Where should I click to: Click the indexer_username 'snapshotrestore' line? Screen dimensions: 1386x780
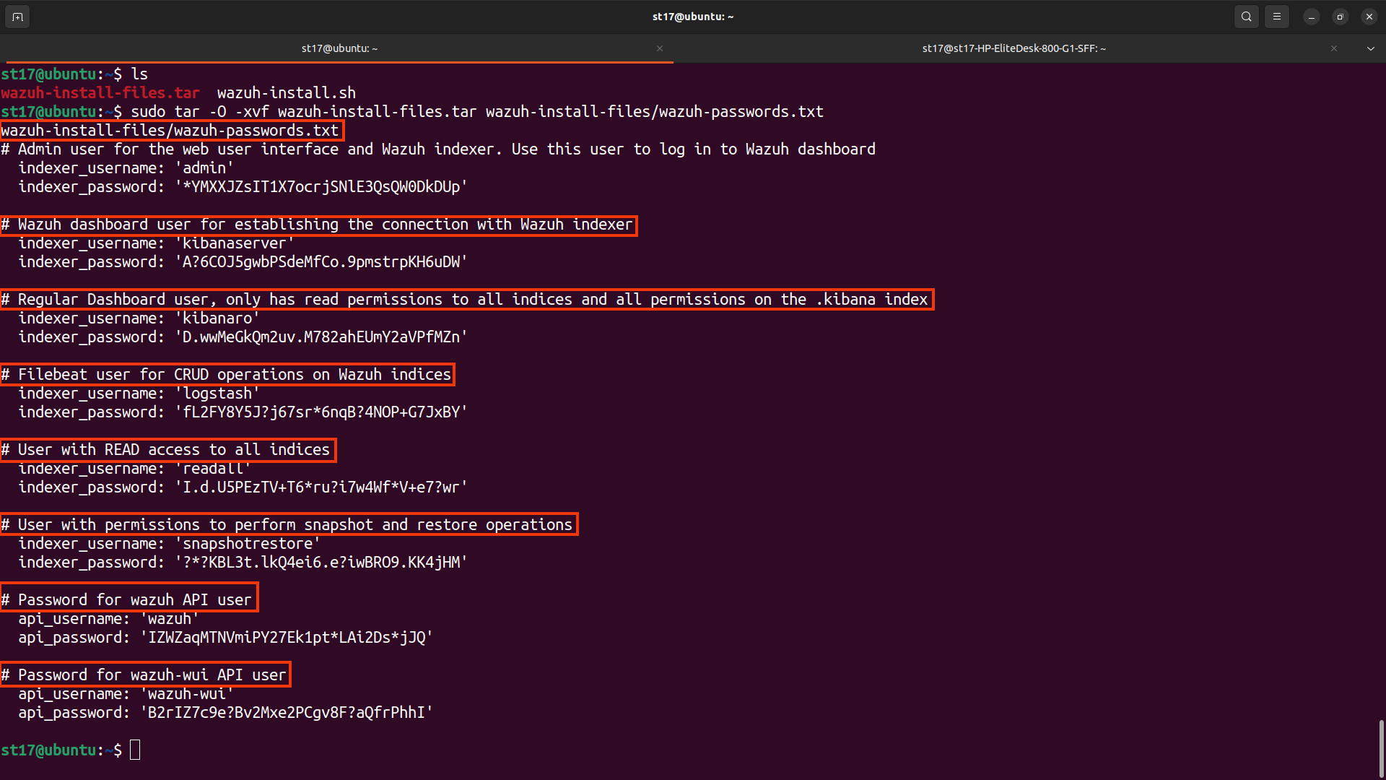[x=170, y=543]
